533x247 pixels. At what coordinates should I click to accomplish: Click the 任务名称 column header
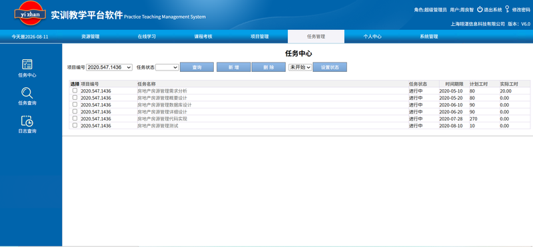click(147, 84)
